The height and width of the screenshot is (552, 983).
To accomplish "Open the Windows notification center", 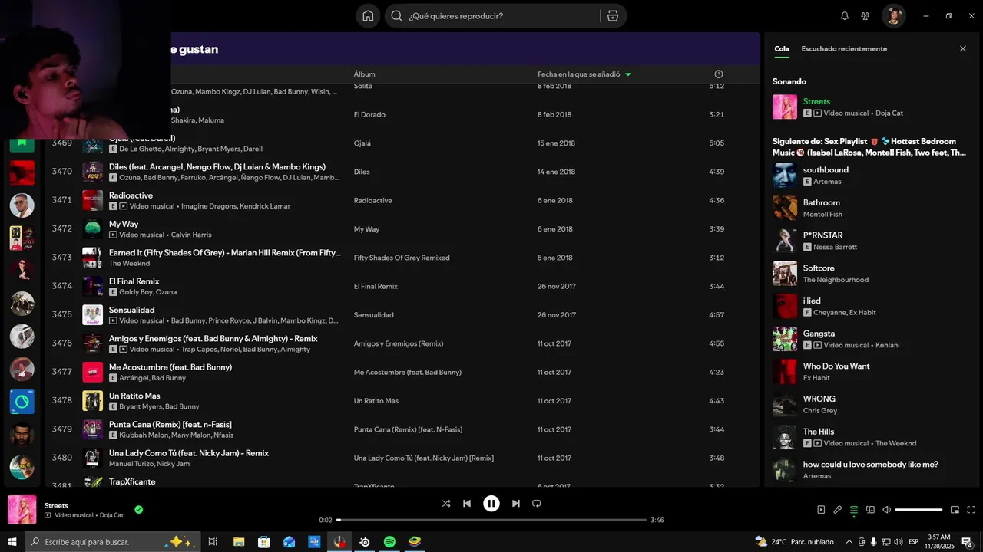I will 967,542.
